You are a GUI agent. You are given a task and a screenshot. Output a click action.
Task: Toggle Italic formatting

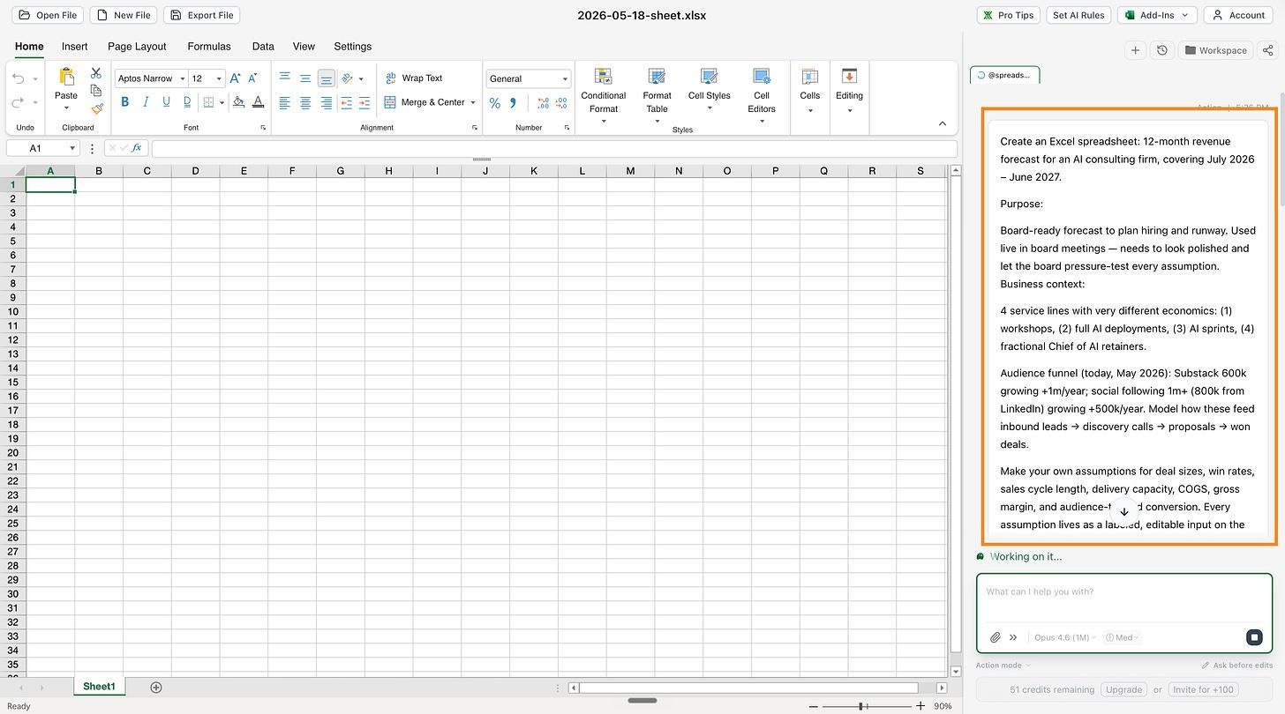click(146, 102)
